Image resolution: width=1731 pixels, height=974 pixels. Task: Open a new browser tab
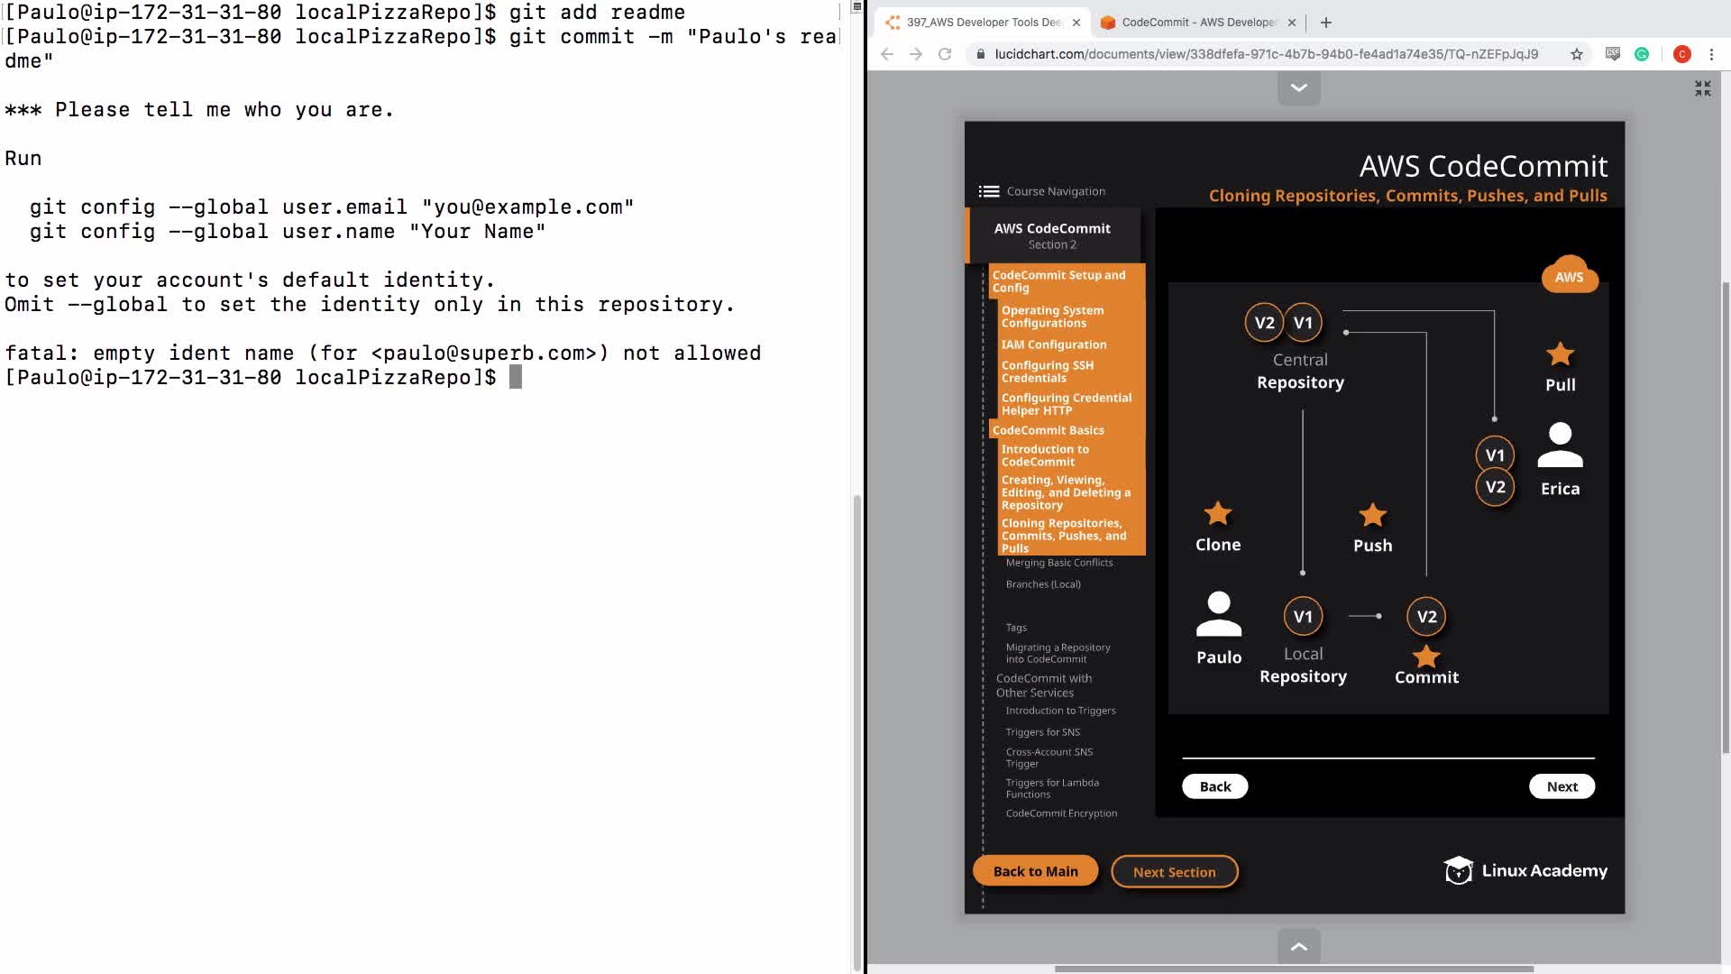[1325, 23]
